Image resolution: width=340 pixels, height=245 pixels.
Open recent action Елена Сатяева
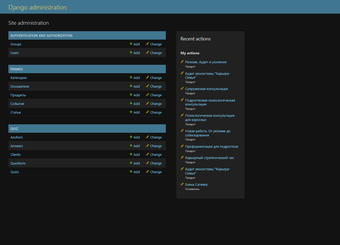(196, 184)
